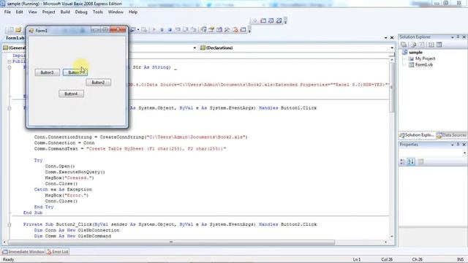Collapse the Public Class outline node
This screenshot has height=263, width=468.
[x=10, y=61]
